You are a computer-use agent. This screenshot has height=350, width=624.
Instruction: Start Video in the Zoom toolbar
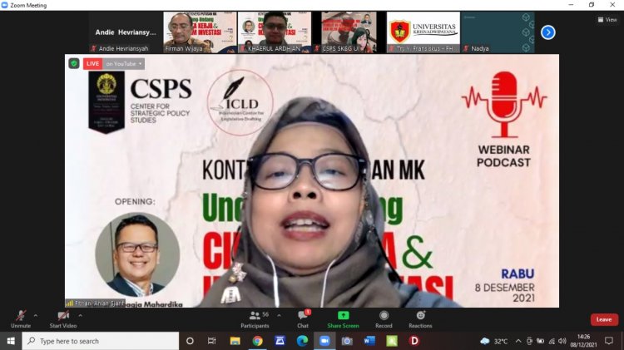(63, 319)
